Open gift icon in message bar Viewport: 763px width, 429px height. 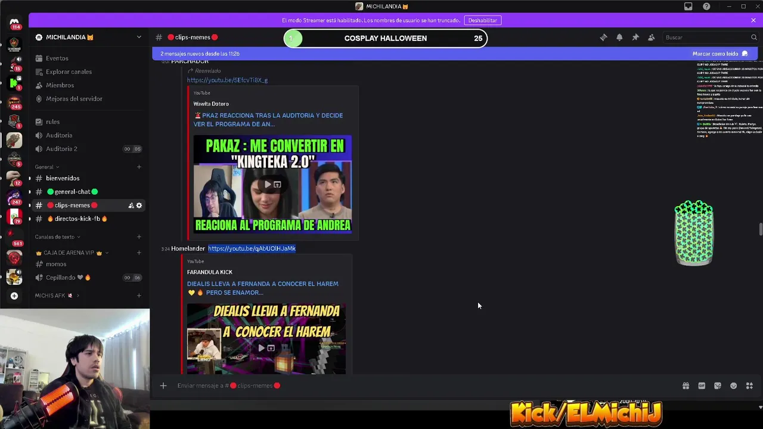[686, 386]
